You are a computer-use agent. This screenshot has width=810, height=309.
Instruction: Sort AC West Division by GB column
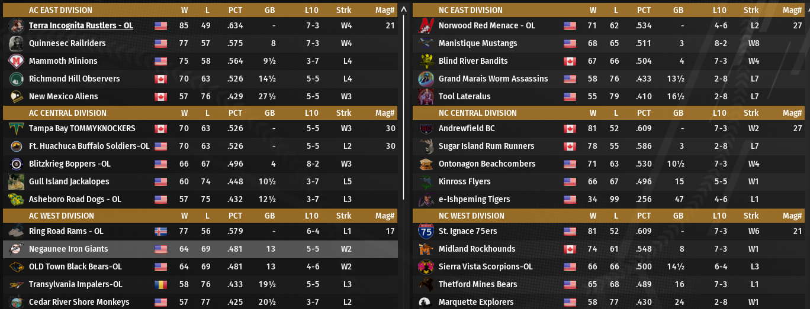pos(269,216)
